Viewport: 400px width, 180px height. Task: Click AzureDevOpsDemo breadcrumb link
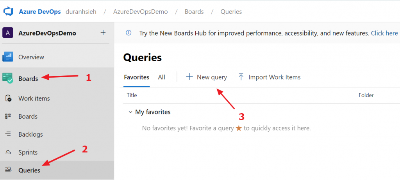click(x=140, y=12)
